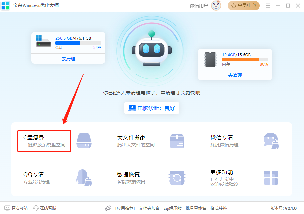Click the 电脑诊断 良好 button

pyautogui.click(x=152, y=108)
